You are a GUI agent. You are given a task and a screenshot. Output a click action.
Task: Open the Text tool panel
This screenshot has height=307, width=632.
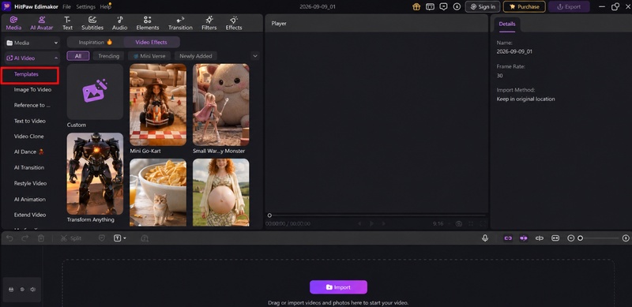pos(67,24)
